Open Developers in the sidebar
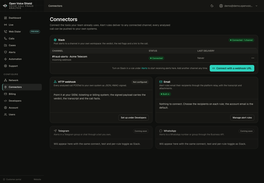 click(22, 101)
